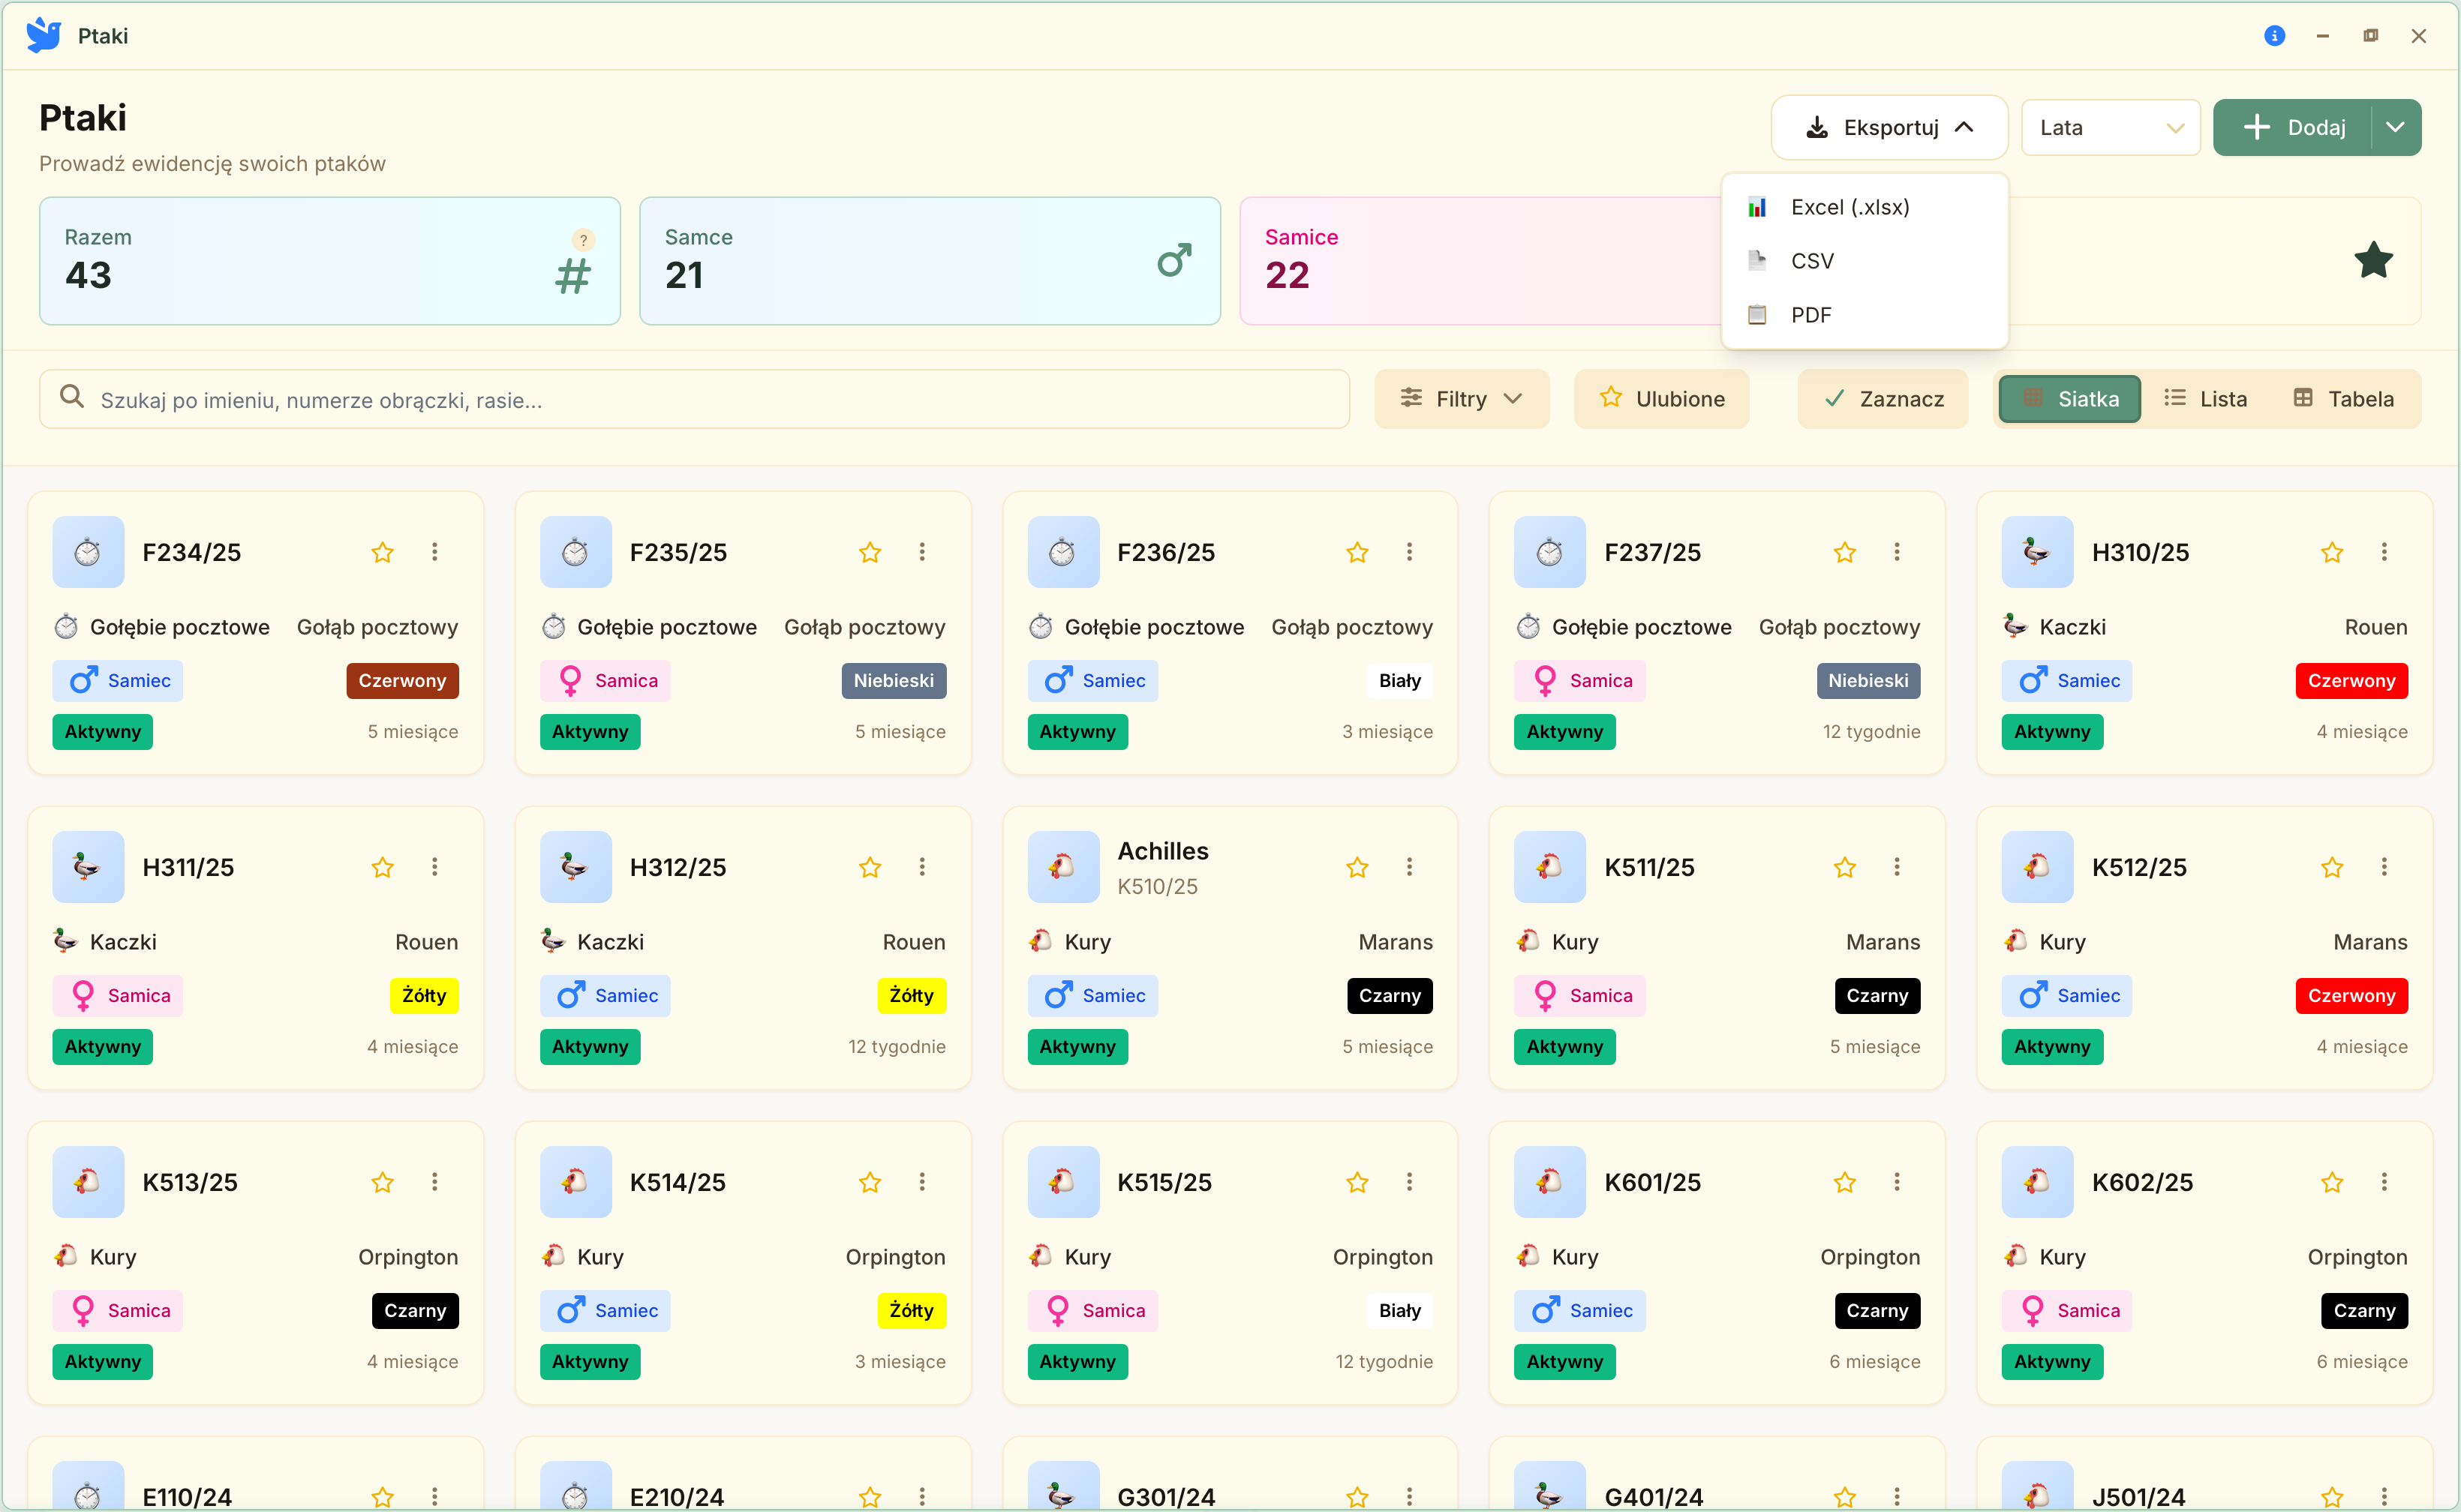Open the Lata dropdown
The height and width of the screenshot is (1512, 2461).
[x=2111, y=128]
